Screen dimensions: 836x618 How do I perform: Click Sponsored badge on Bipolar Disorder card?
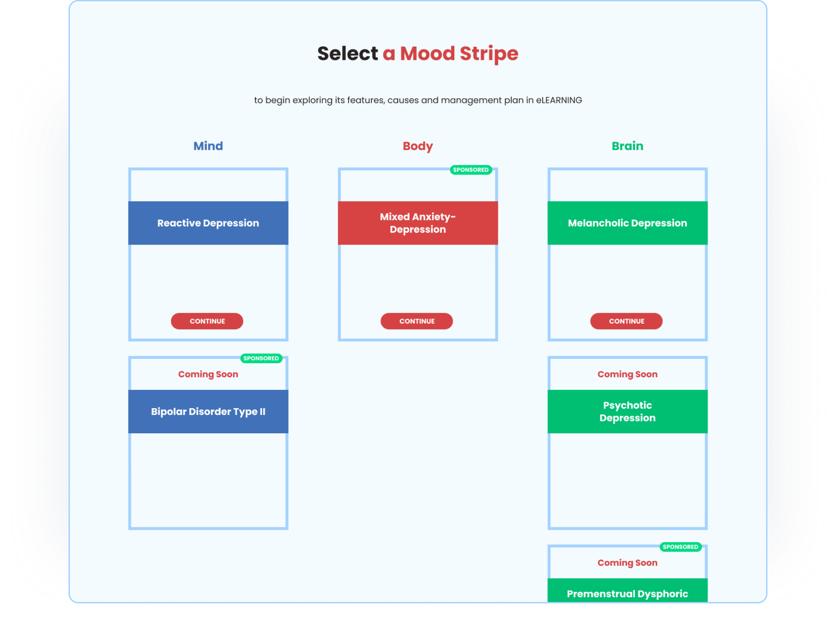click(261, 358)
